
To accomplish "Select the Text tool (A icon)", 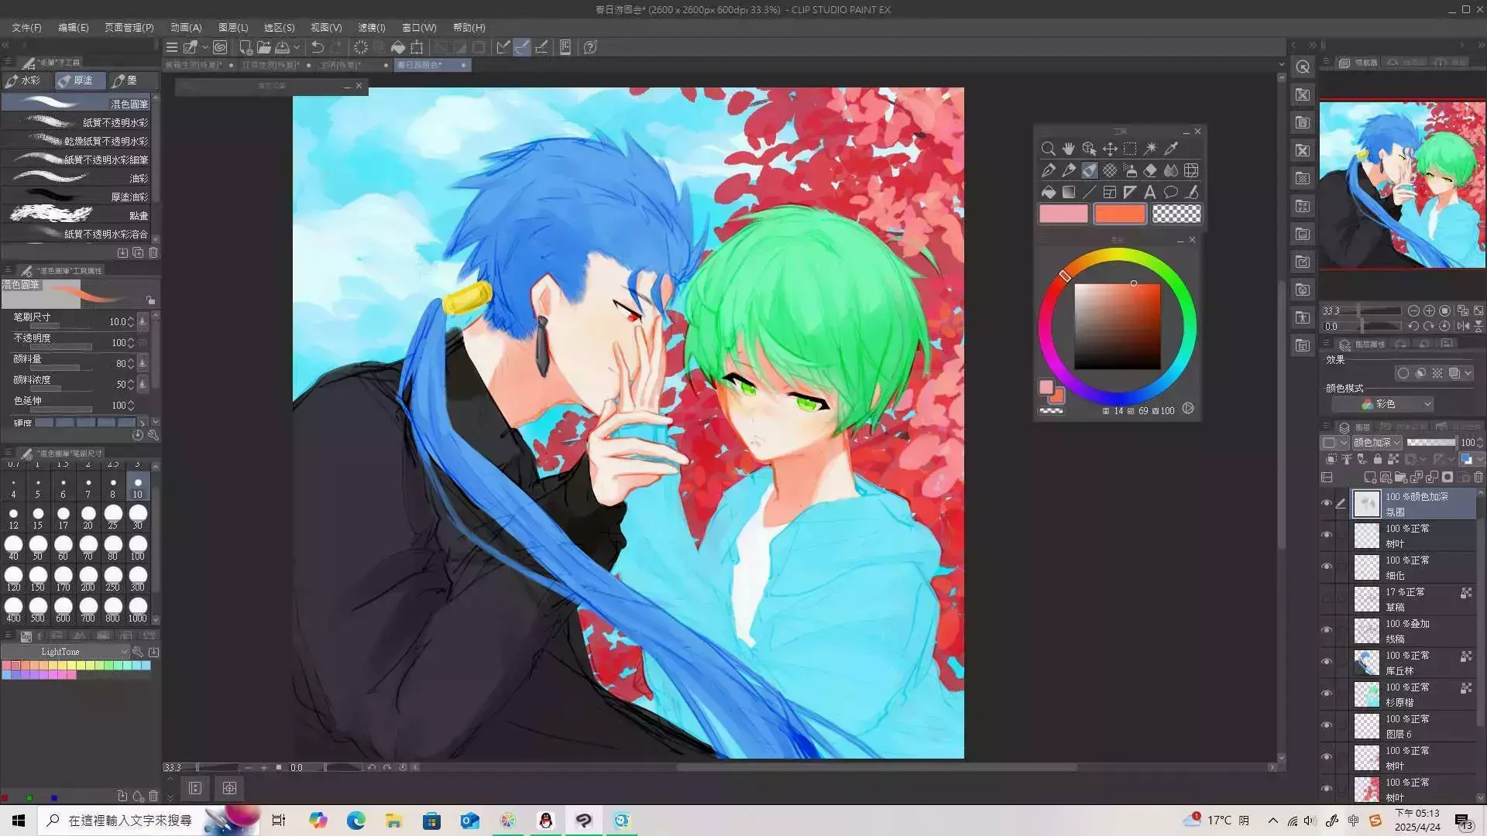I will click(1150, 192).
